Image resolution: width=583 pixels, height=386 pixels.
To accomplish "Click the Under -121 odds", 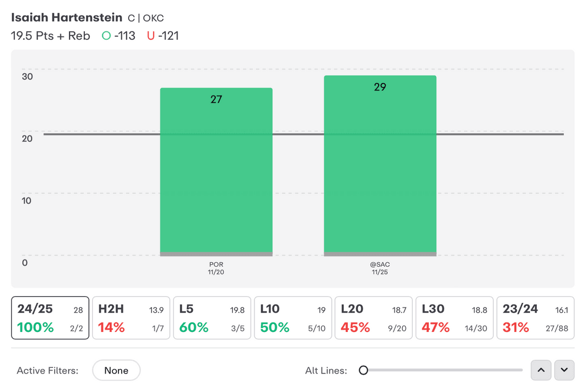I will pos(169,36).
